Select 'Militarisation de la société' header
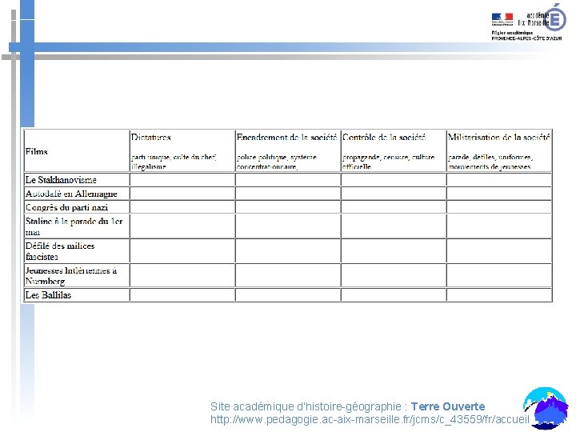Screen dimensions: 576x432 point(499,138)
